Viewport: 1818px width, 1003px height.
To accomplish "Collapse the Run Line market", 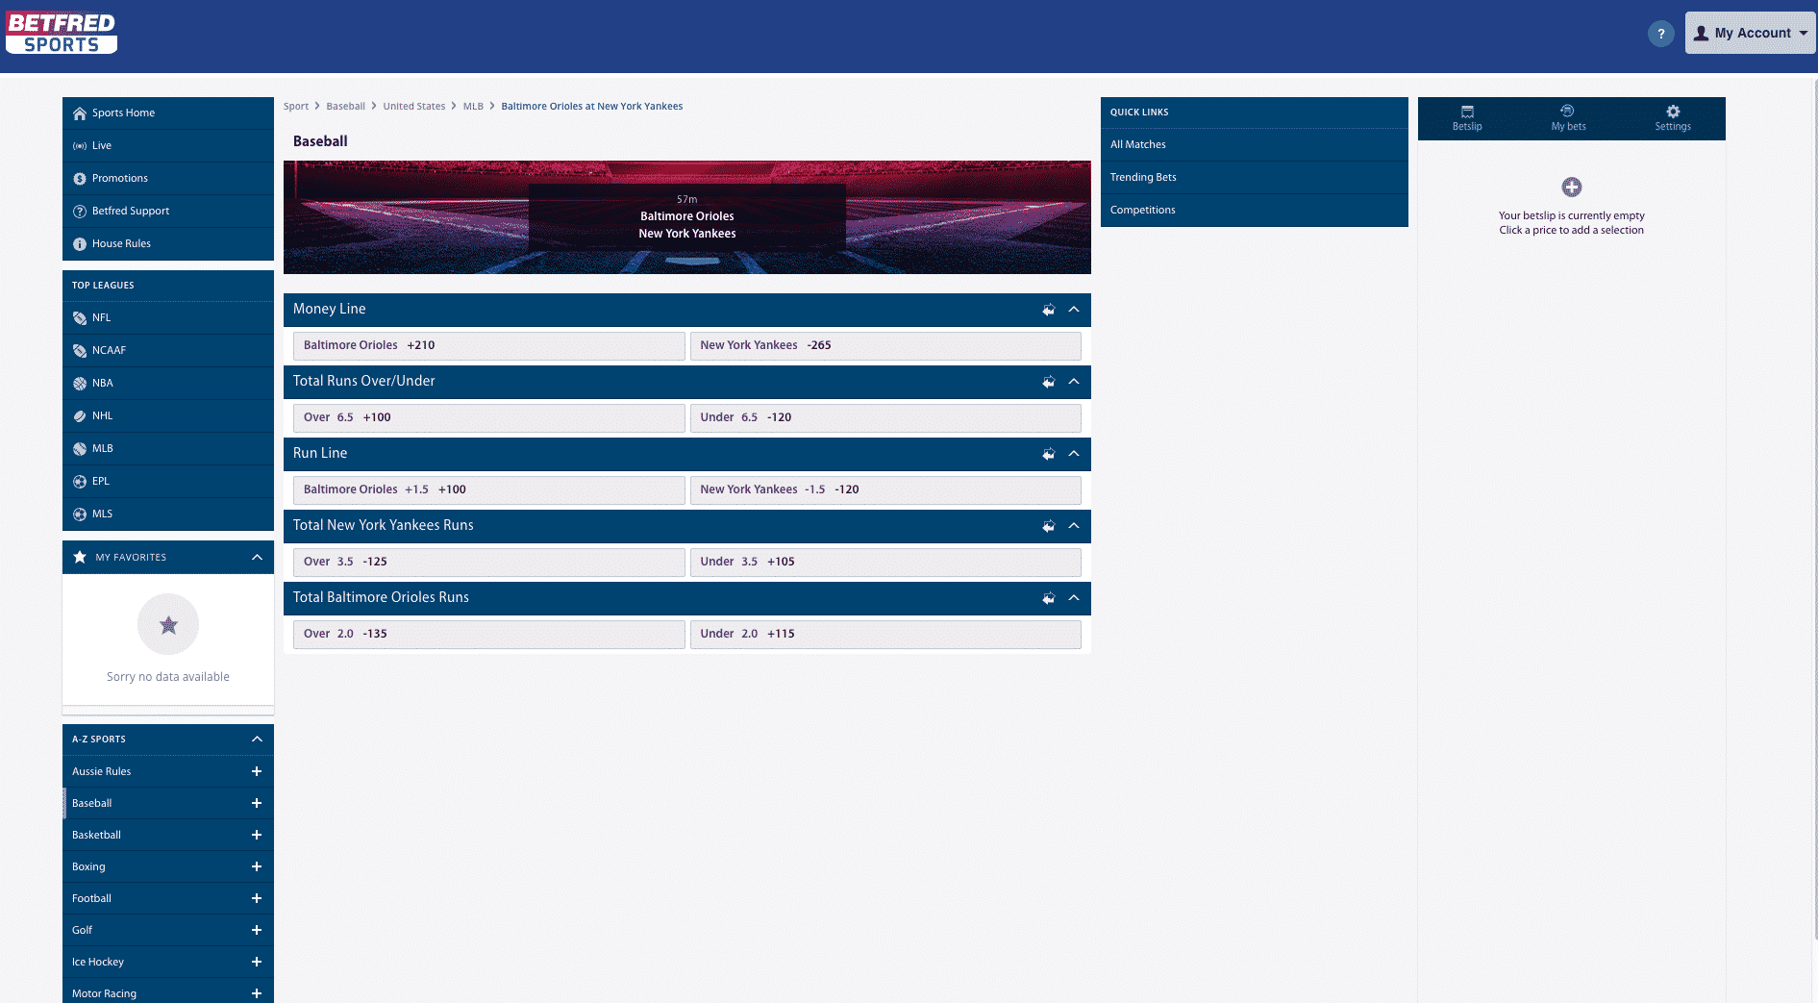I will tap(1074, 454).
